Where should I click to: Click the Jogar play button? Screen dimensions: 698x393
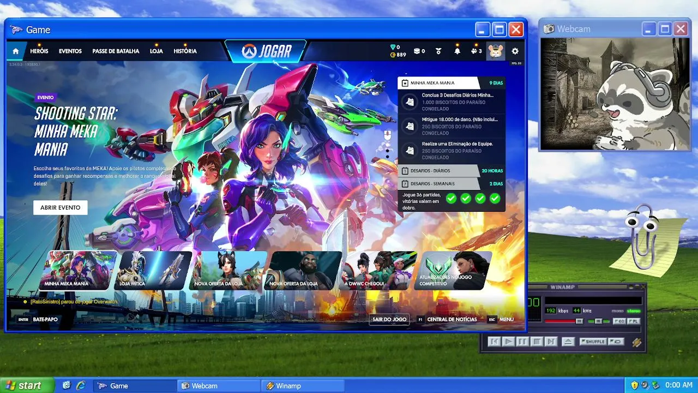pos(266,51)
